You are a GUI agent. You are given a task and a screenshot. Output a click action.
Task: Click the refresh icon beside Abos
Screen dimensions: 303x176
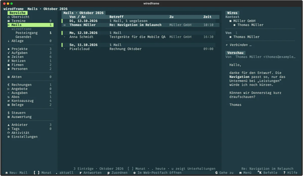point(9,97)
